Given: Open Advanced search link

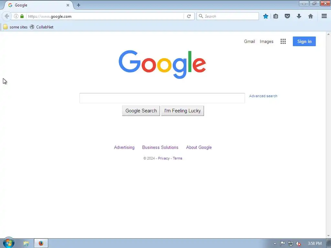Looking at the screenshot, I should 263,96.
